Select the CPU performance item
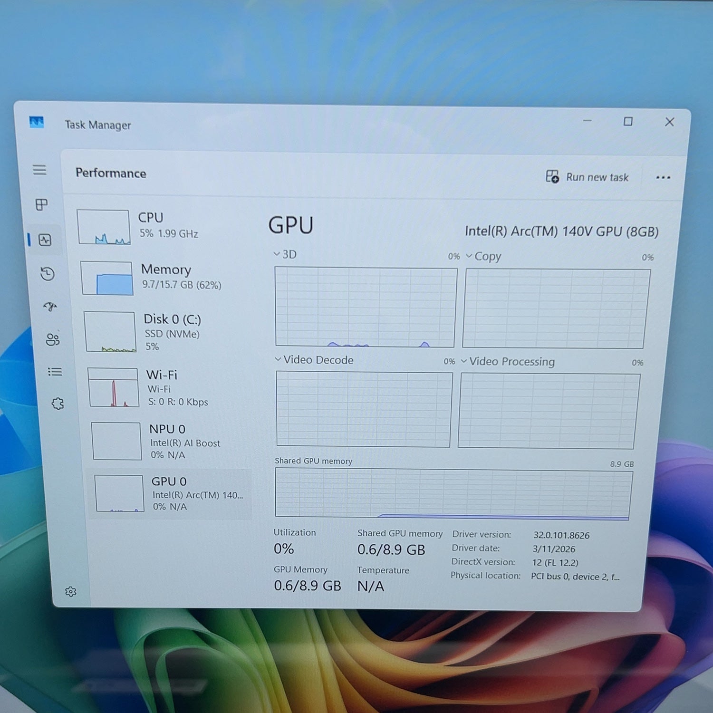 pyautogui.click(x=162, y=227)
